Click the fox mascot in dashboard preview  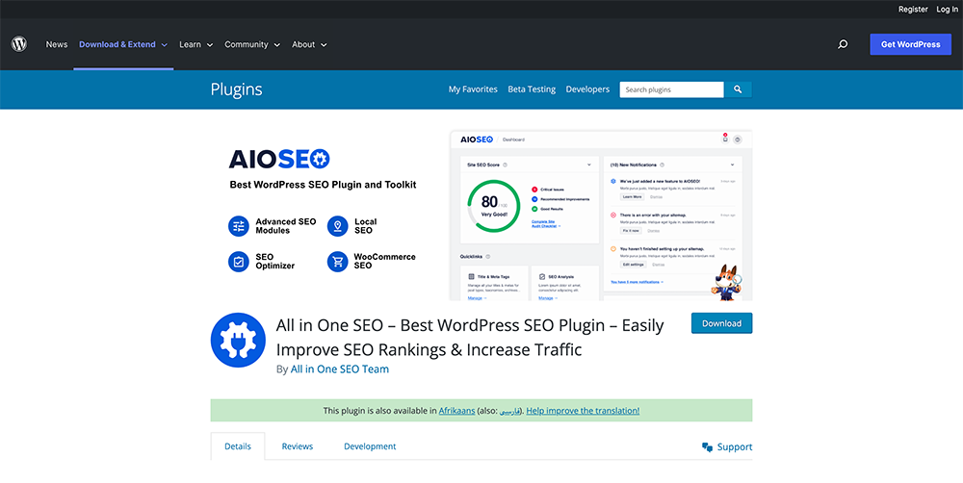[727, 282]
